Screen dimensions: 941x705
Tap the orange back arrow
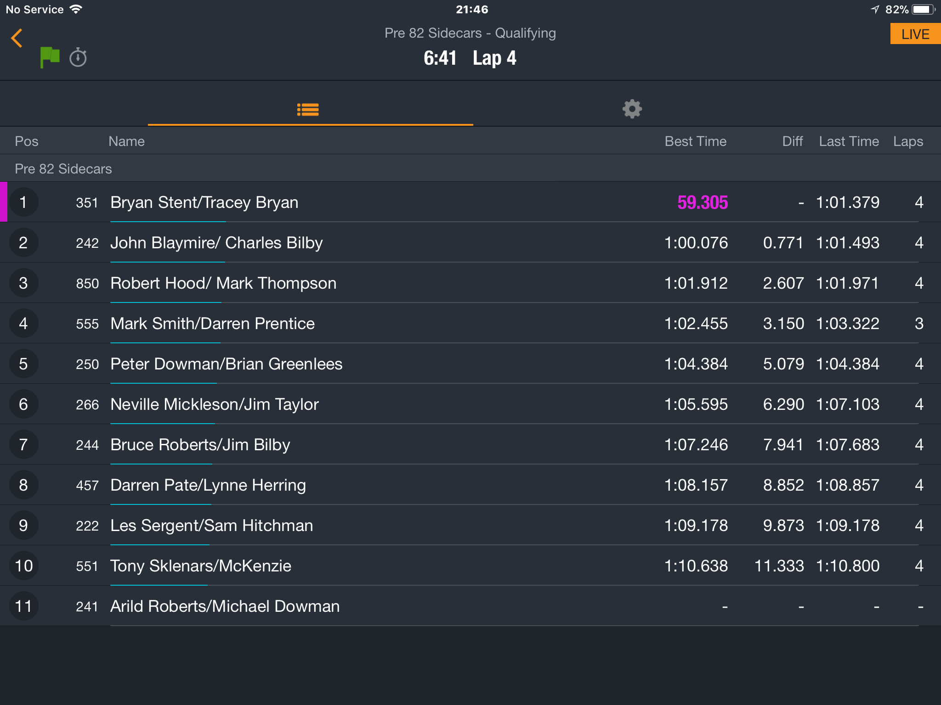[17, 38]
